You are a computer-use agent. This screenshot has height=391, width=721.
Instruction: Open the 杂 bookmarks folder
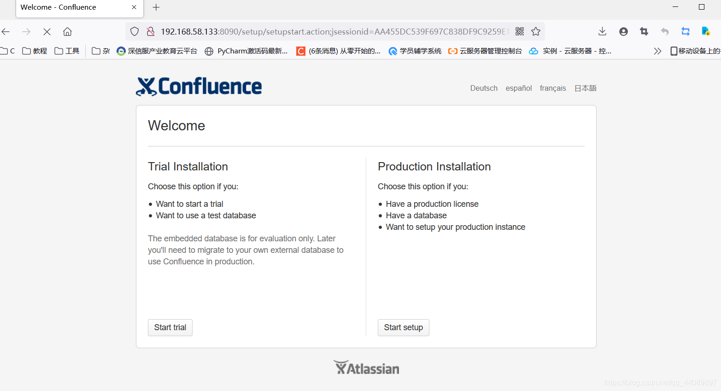[101, 51]
